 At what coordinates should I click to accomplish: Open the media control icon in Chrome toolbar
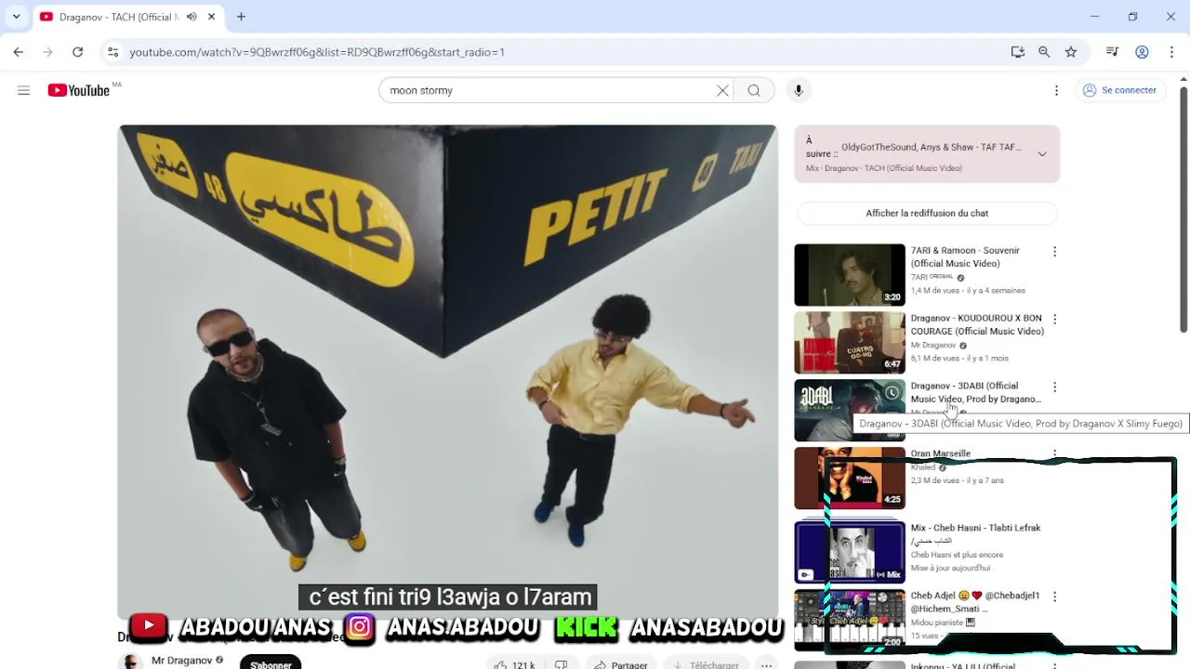tap(1112, 52)
